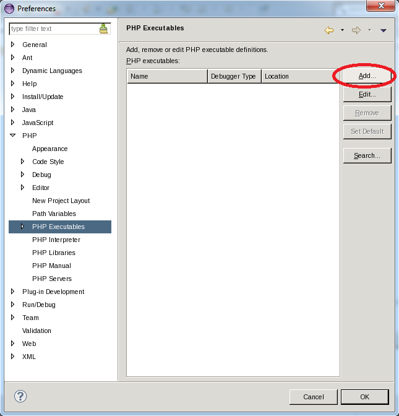Select the Validation preference page

pyautogui.click(x=36, y=331)
